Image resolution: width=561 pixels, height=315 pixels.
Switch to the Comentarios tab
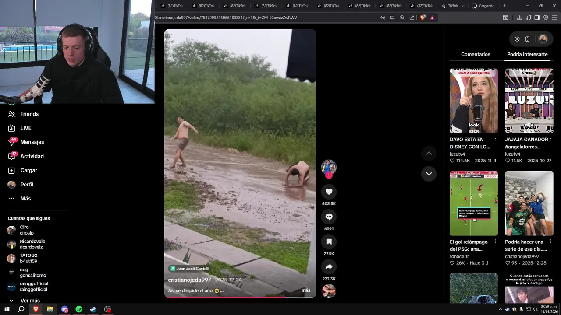pyautogui.click(x=476, y=54)
